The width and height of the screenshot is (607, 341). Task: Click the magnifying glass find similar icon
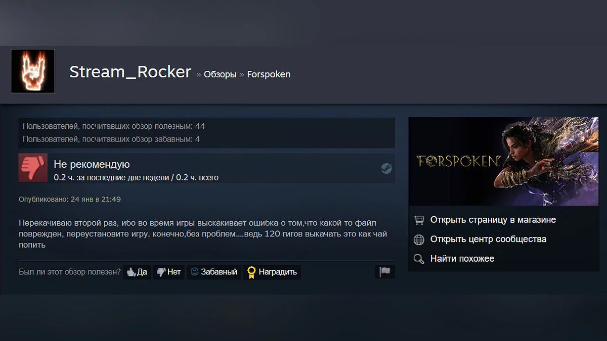click(419, 259)
